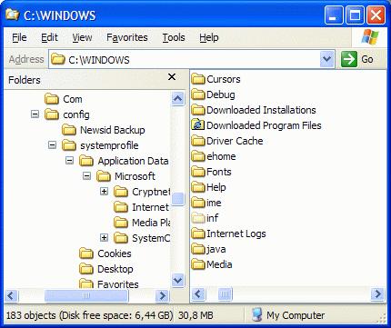Click the folder tree scroll up arrow
The image size is (391, 328).
click(x=177, y=98)
